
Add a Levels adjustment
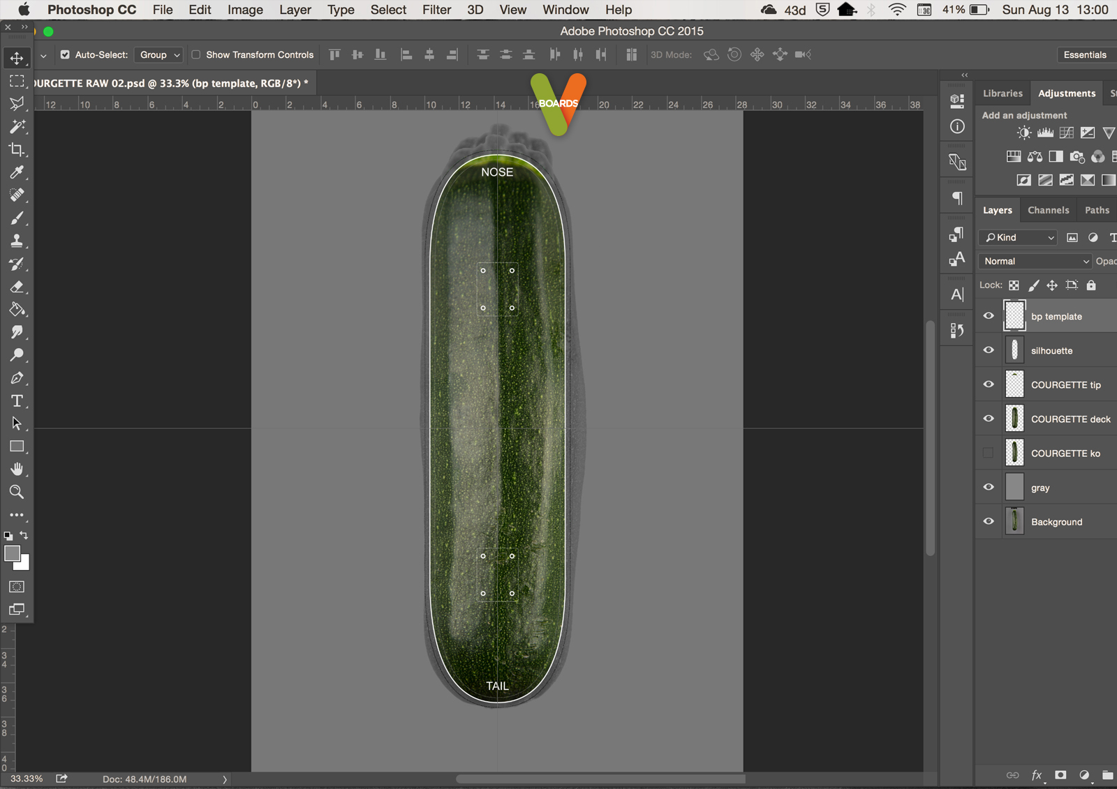point(1045,133)
